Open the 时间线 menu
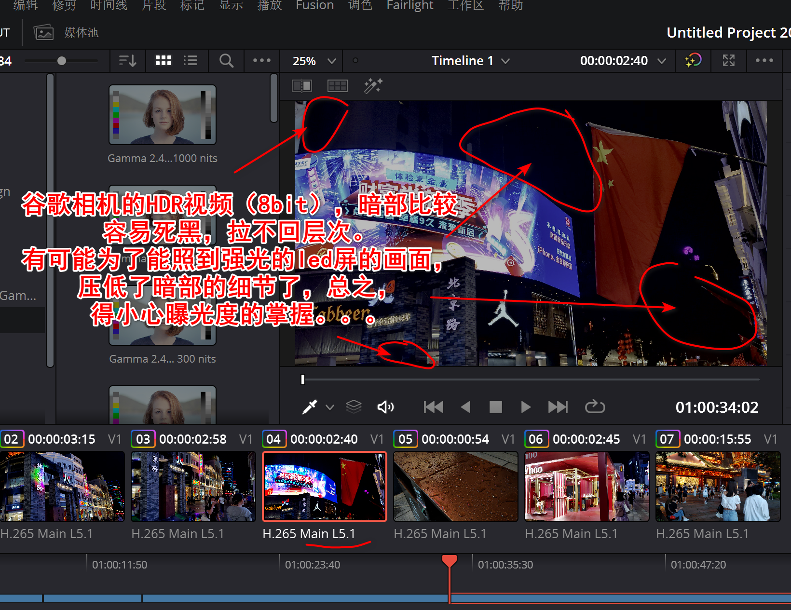 tap(109, 5)
